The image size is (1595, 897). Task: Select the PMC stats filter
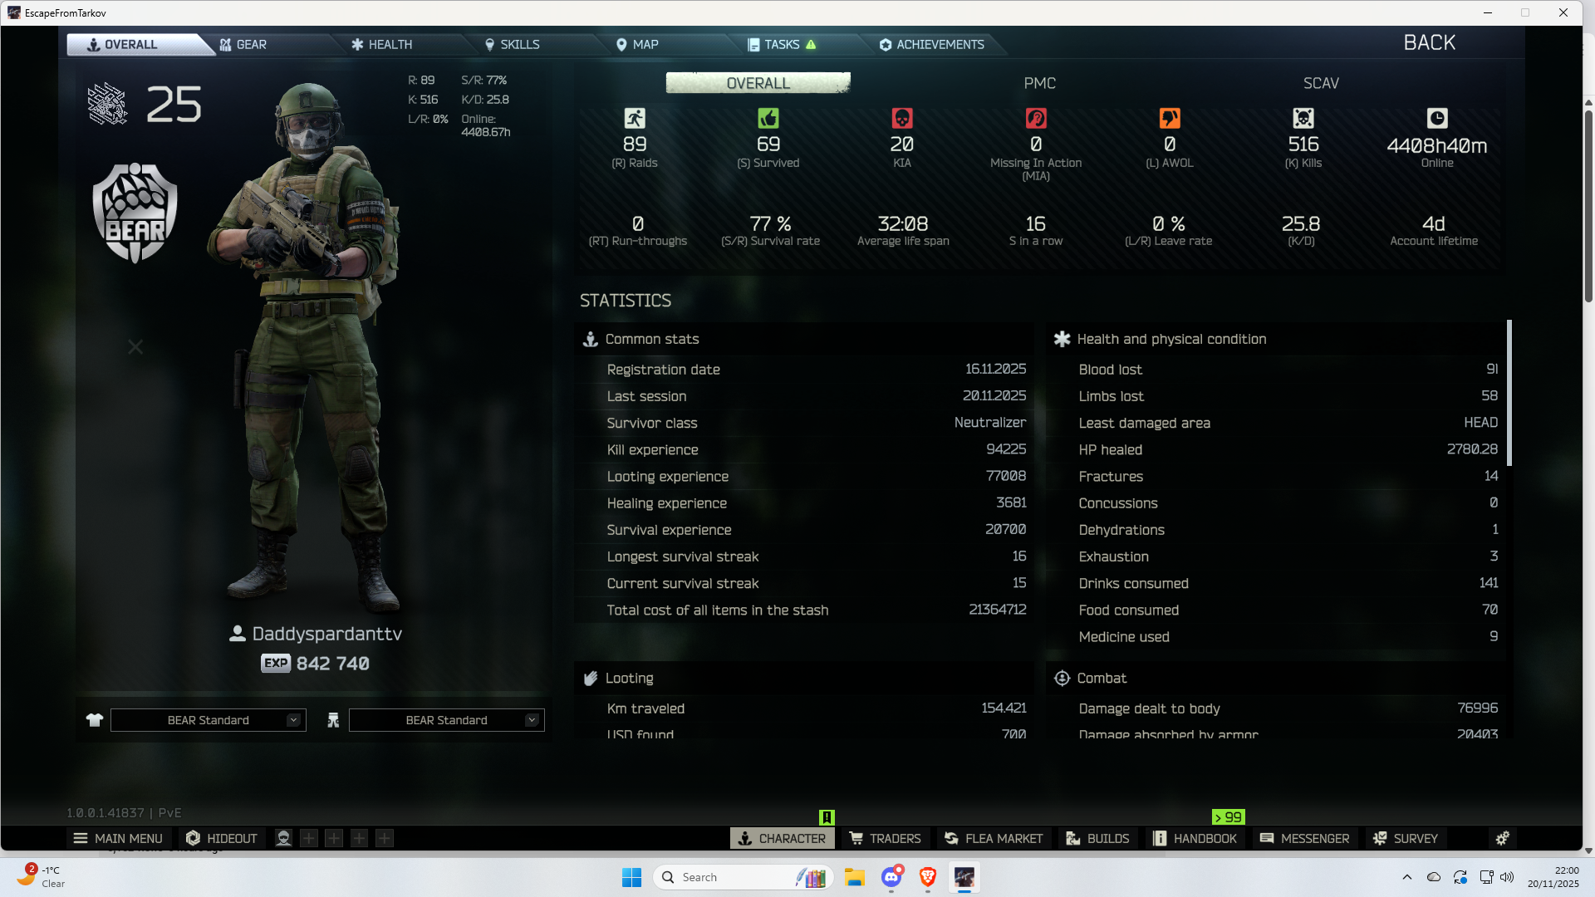click(x=1039, y=83)
